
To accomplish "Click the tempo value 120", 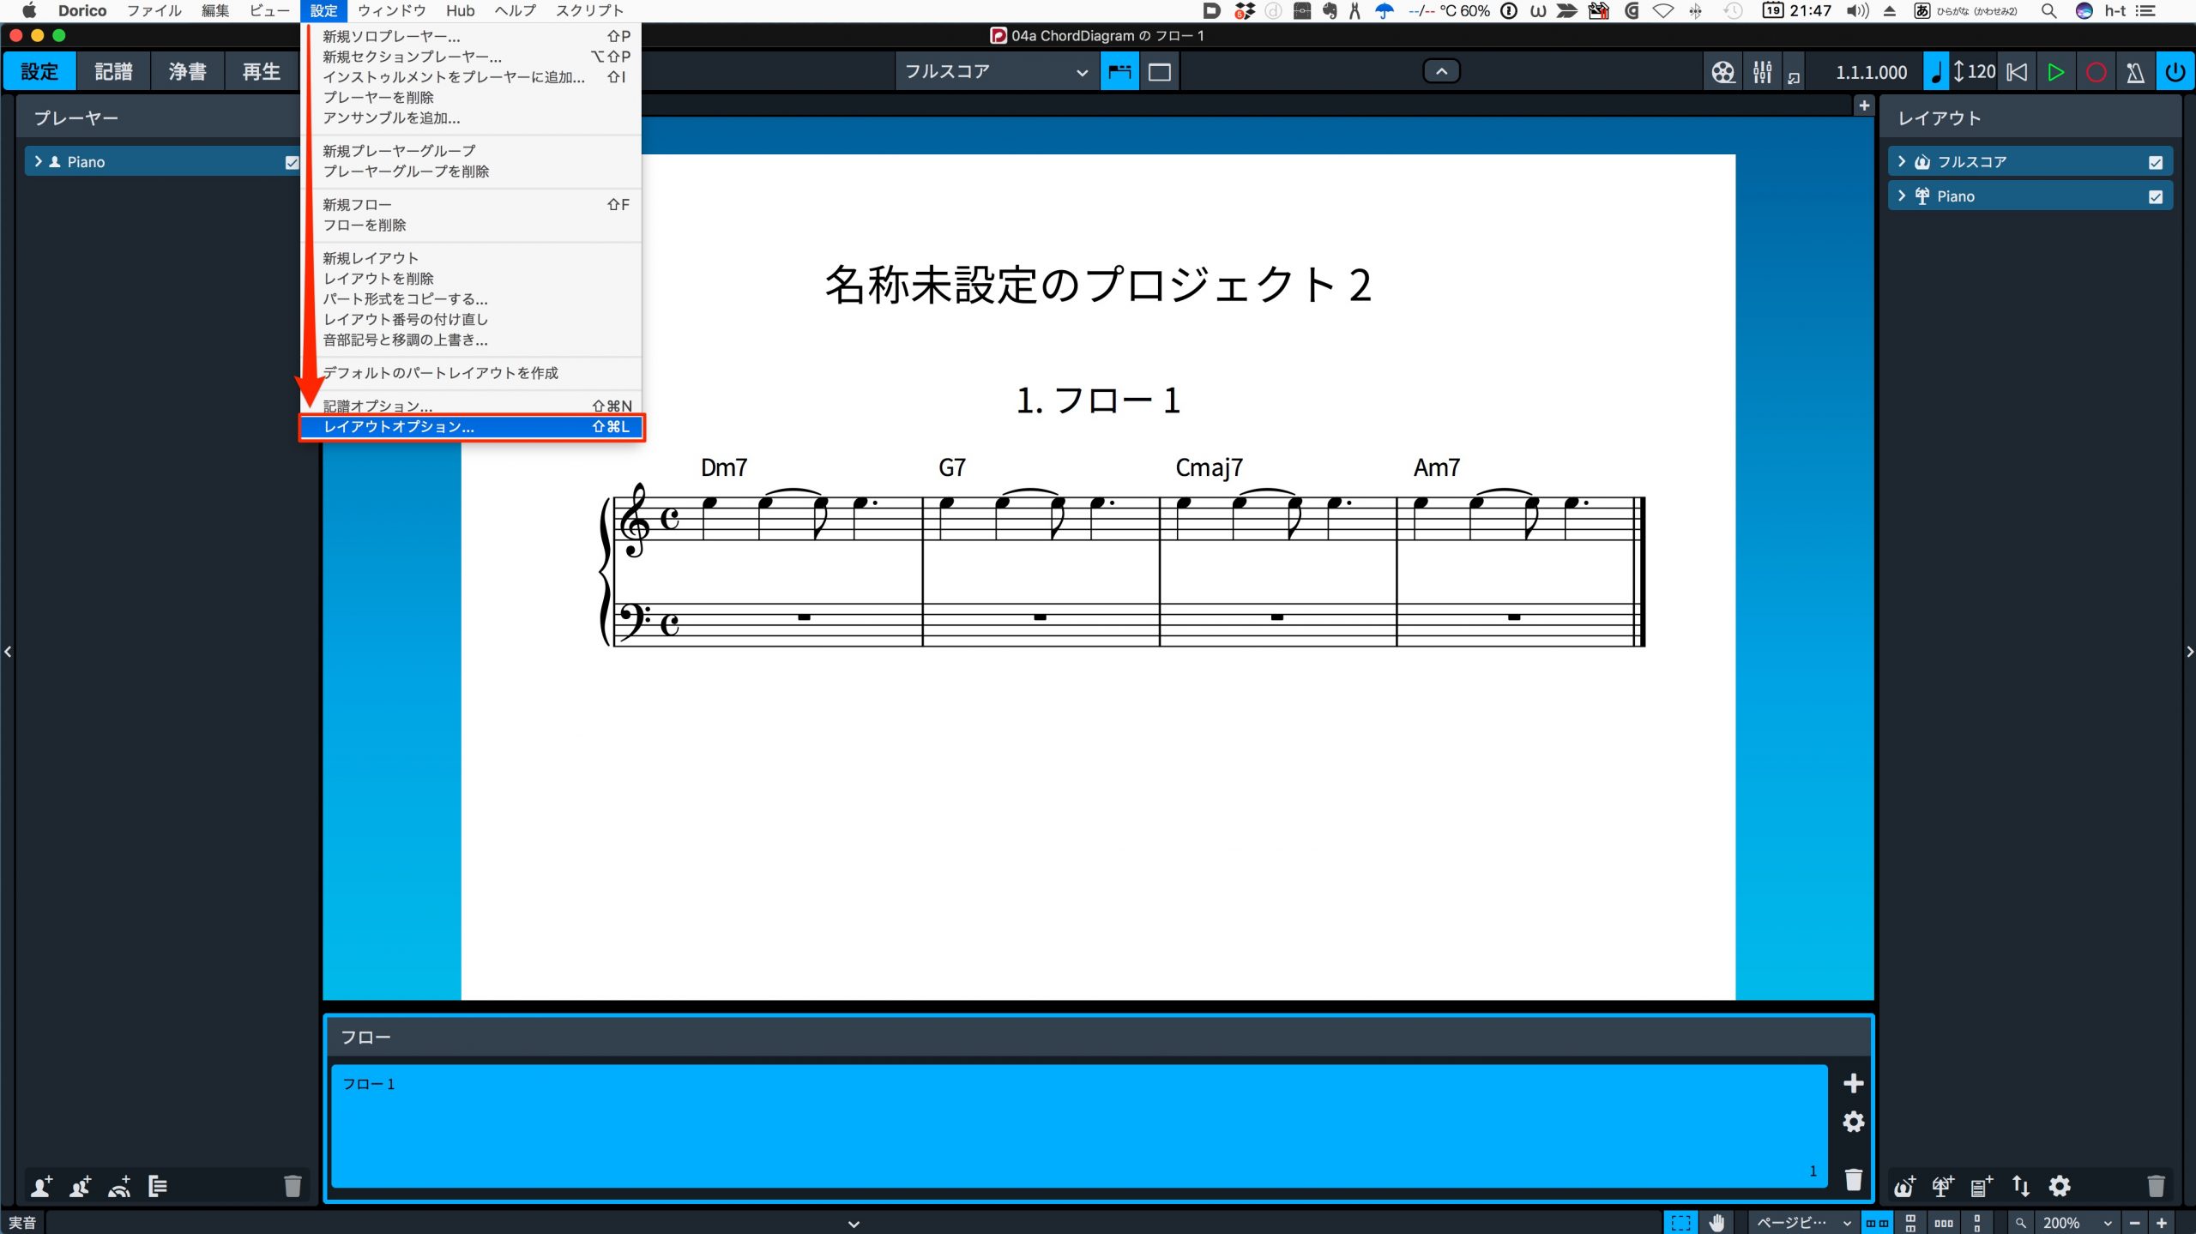I will (1981, 72).
